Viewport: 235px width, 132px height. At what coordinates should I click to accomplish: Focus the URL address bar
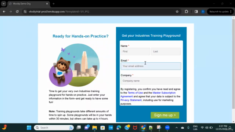(100, 11)
